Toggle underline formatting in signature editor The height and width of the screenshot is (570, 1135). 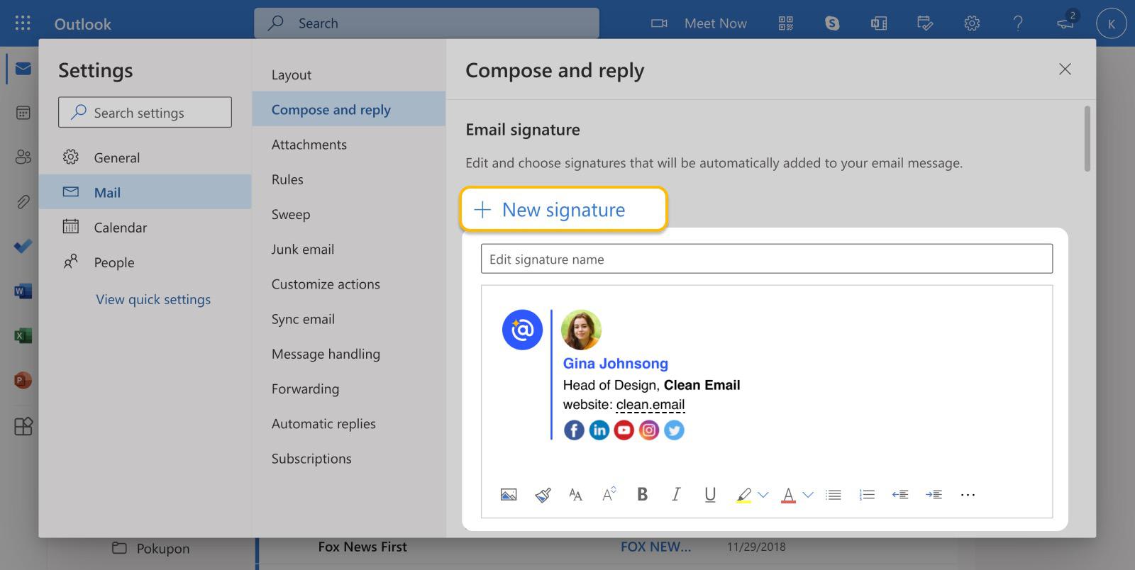click(710, 495)
